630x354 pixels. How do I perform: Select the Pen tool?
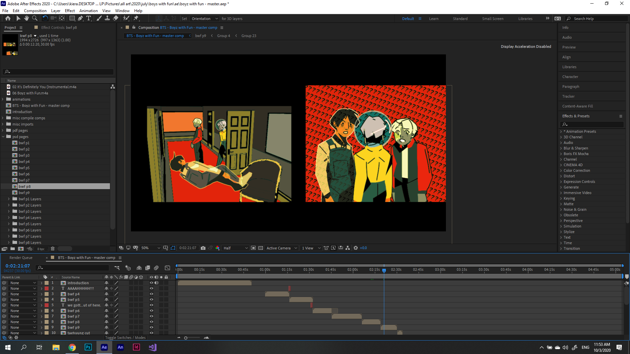80,19
